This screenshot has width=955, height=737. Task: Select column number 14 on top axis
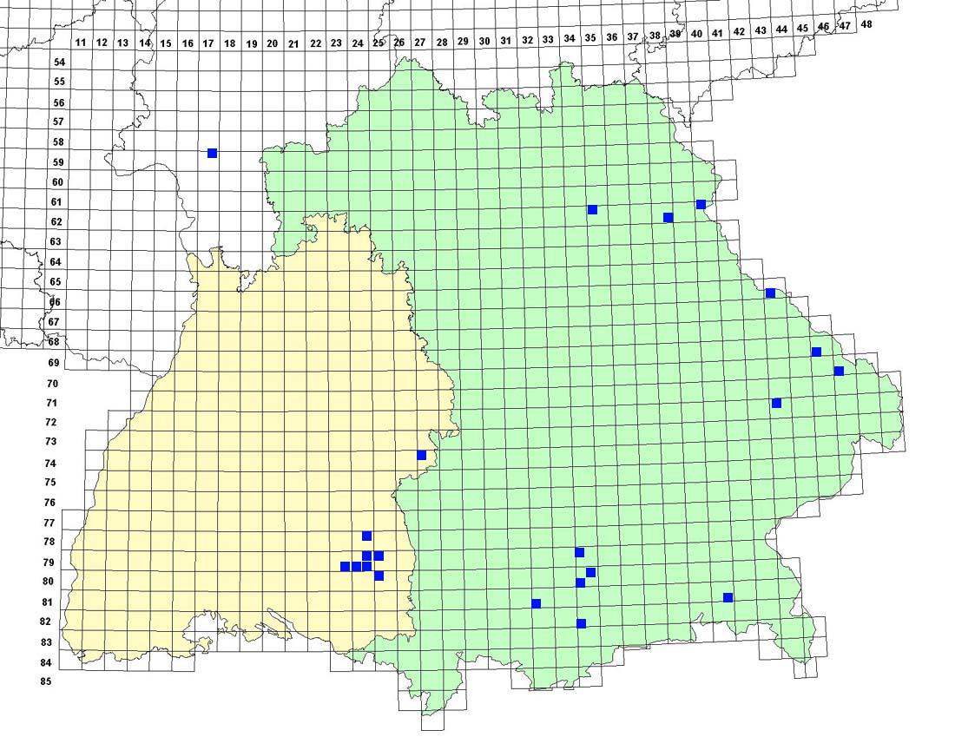tap(144, 43)
